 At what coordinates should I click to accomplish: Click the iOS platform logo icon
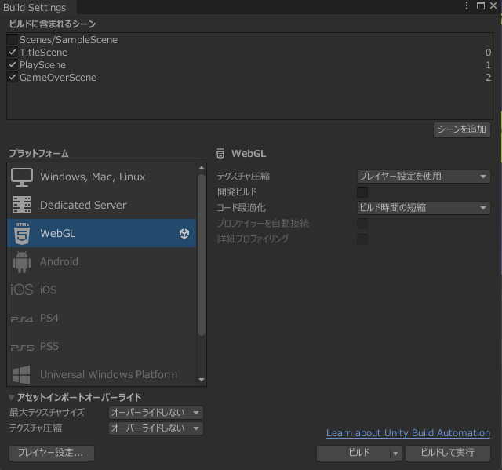pyautogui.click(x=22, y=290)
